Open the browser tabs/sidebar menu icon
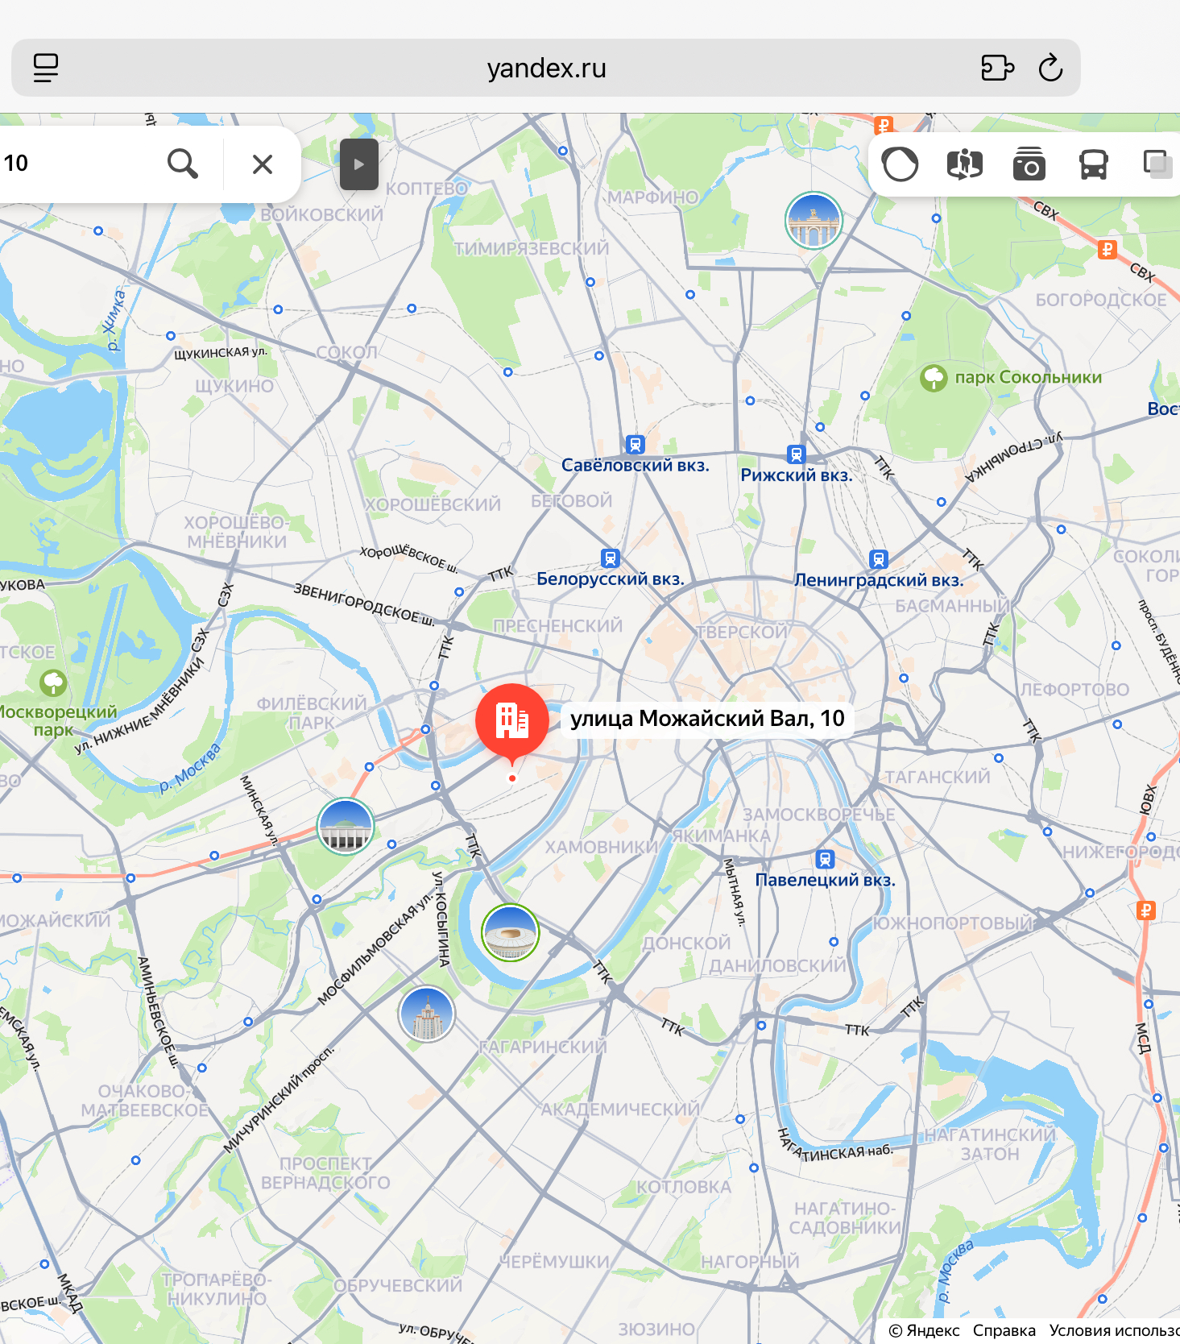Screen dimensions: 1180x1344 click(46, 68)
